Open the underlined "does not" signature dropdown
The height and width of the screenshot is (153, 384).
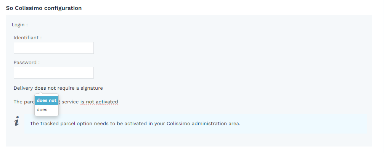[45, 88]
